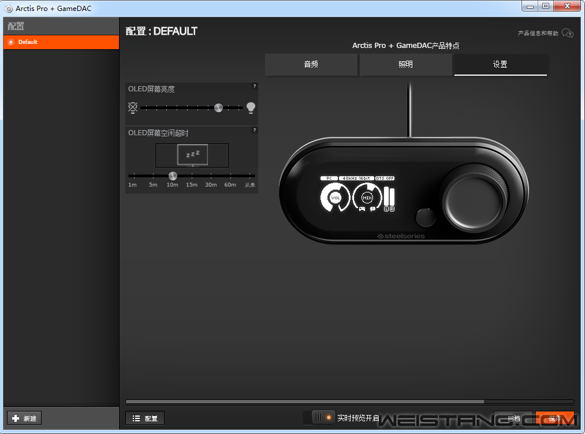The width and height of the screenshot is (585, 434).
Task: Click the lightbulb-off minimum brightness icon
Action: pos(133,108)
